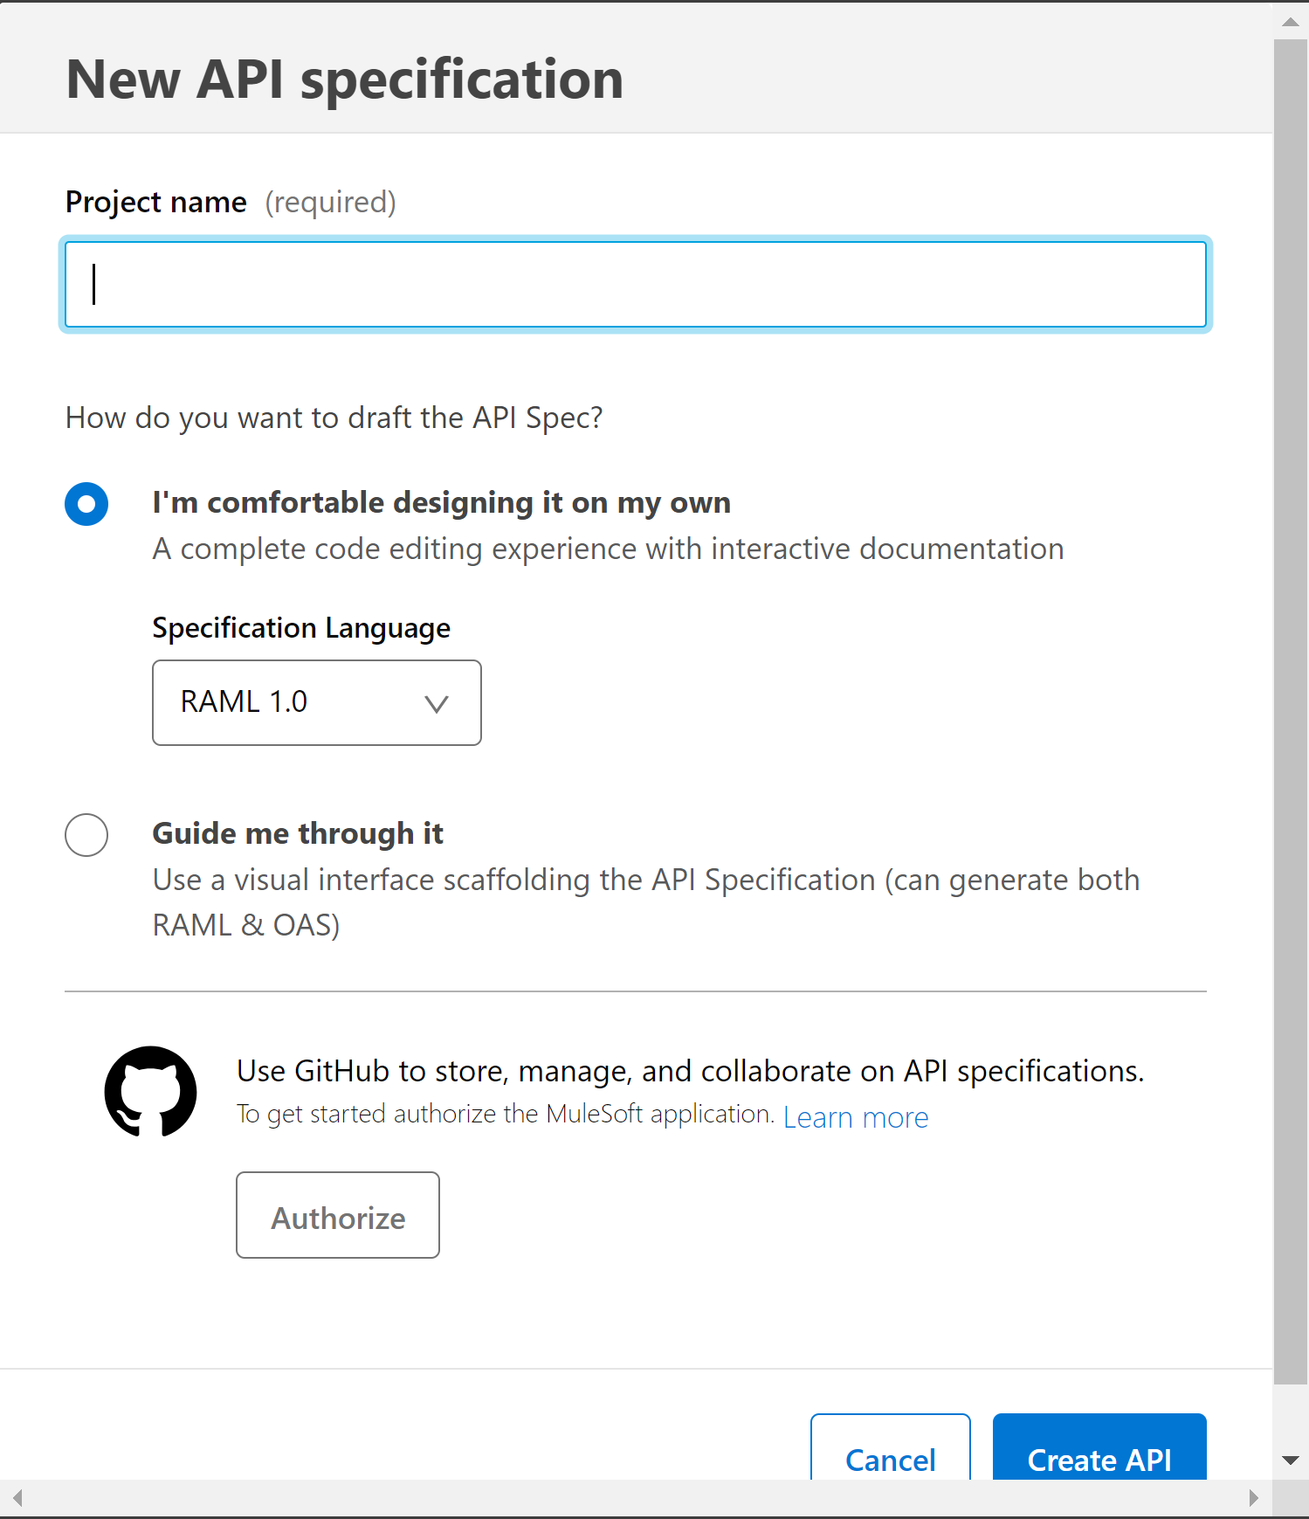Click the horizontal scroll left arrow
Screen dimensions: 1309x1519
tap(17, 1498)
